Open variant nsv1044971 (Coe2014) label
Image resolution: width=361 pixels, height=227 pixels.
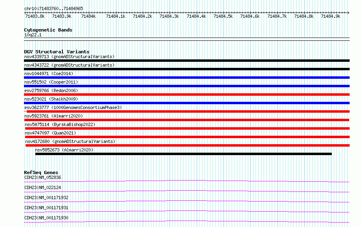tap(49, 74)
